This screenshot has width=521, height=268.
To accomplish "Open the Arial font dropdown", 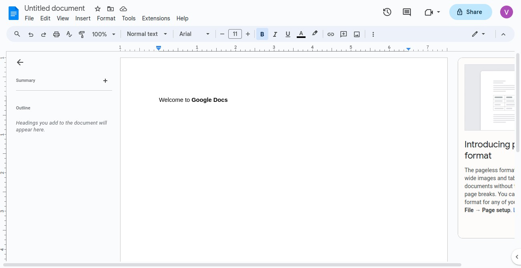I will (194, 34).
